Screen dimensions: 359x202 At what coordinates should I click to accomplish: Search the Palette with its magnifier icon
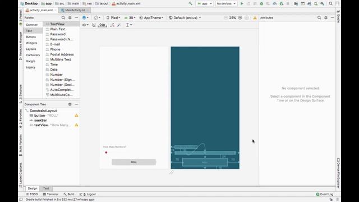[63, 17]
